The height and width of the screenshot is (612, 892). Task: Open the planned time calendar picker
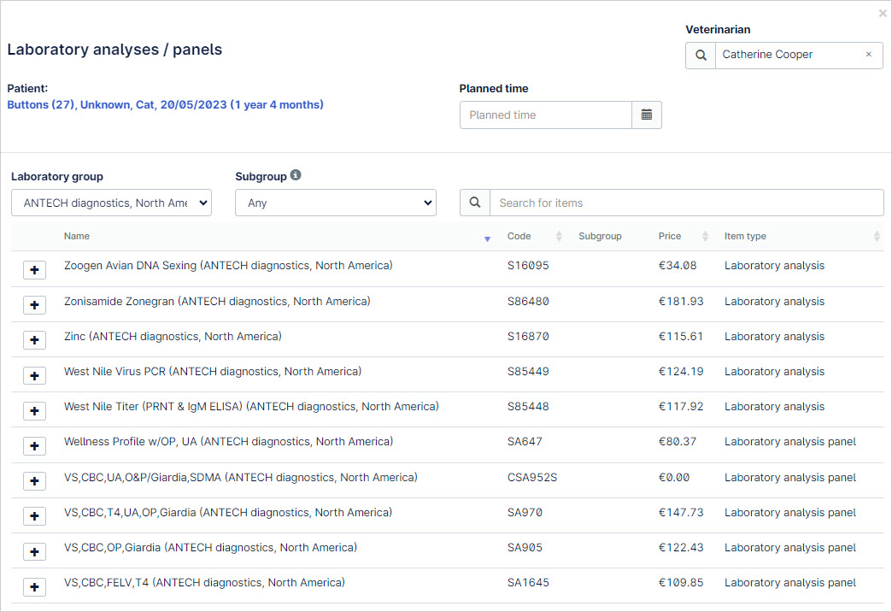647,115
